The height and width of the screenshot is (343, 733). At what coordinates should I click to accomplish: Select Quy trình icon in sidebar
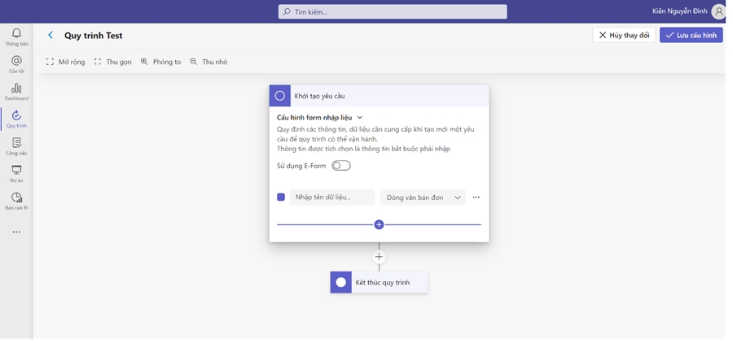tap(16, 119)
